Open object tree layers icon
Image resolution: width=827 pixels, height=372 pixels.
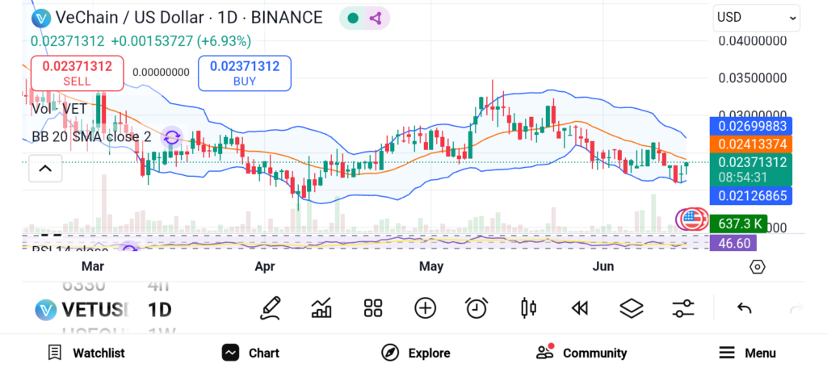632,308
